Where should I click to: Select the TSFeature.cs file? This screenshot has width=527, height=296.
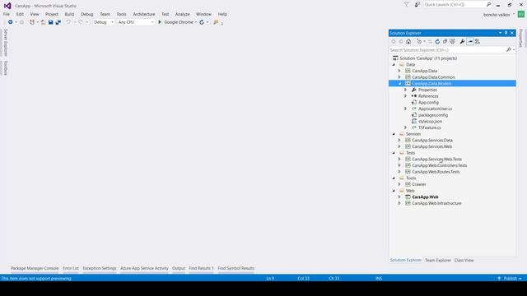(430, 127)
